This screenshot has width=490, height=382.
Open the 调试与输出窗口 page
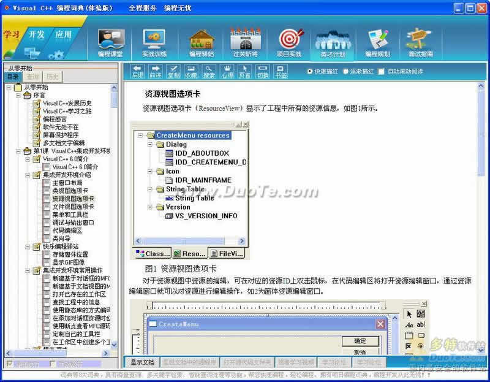73,223
